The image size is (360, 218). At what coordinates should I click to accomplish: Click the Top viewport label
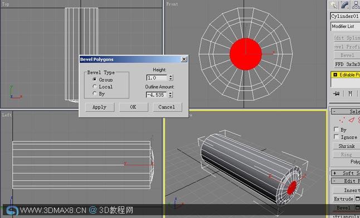coord(6,4)
